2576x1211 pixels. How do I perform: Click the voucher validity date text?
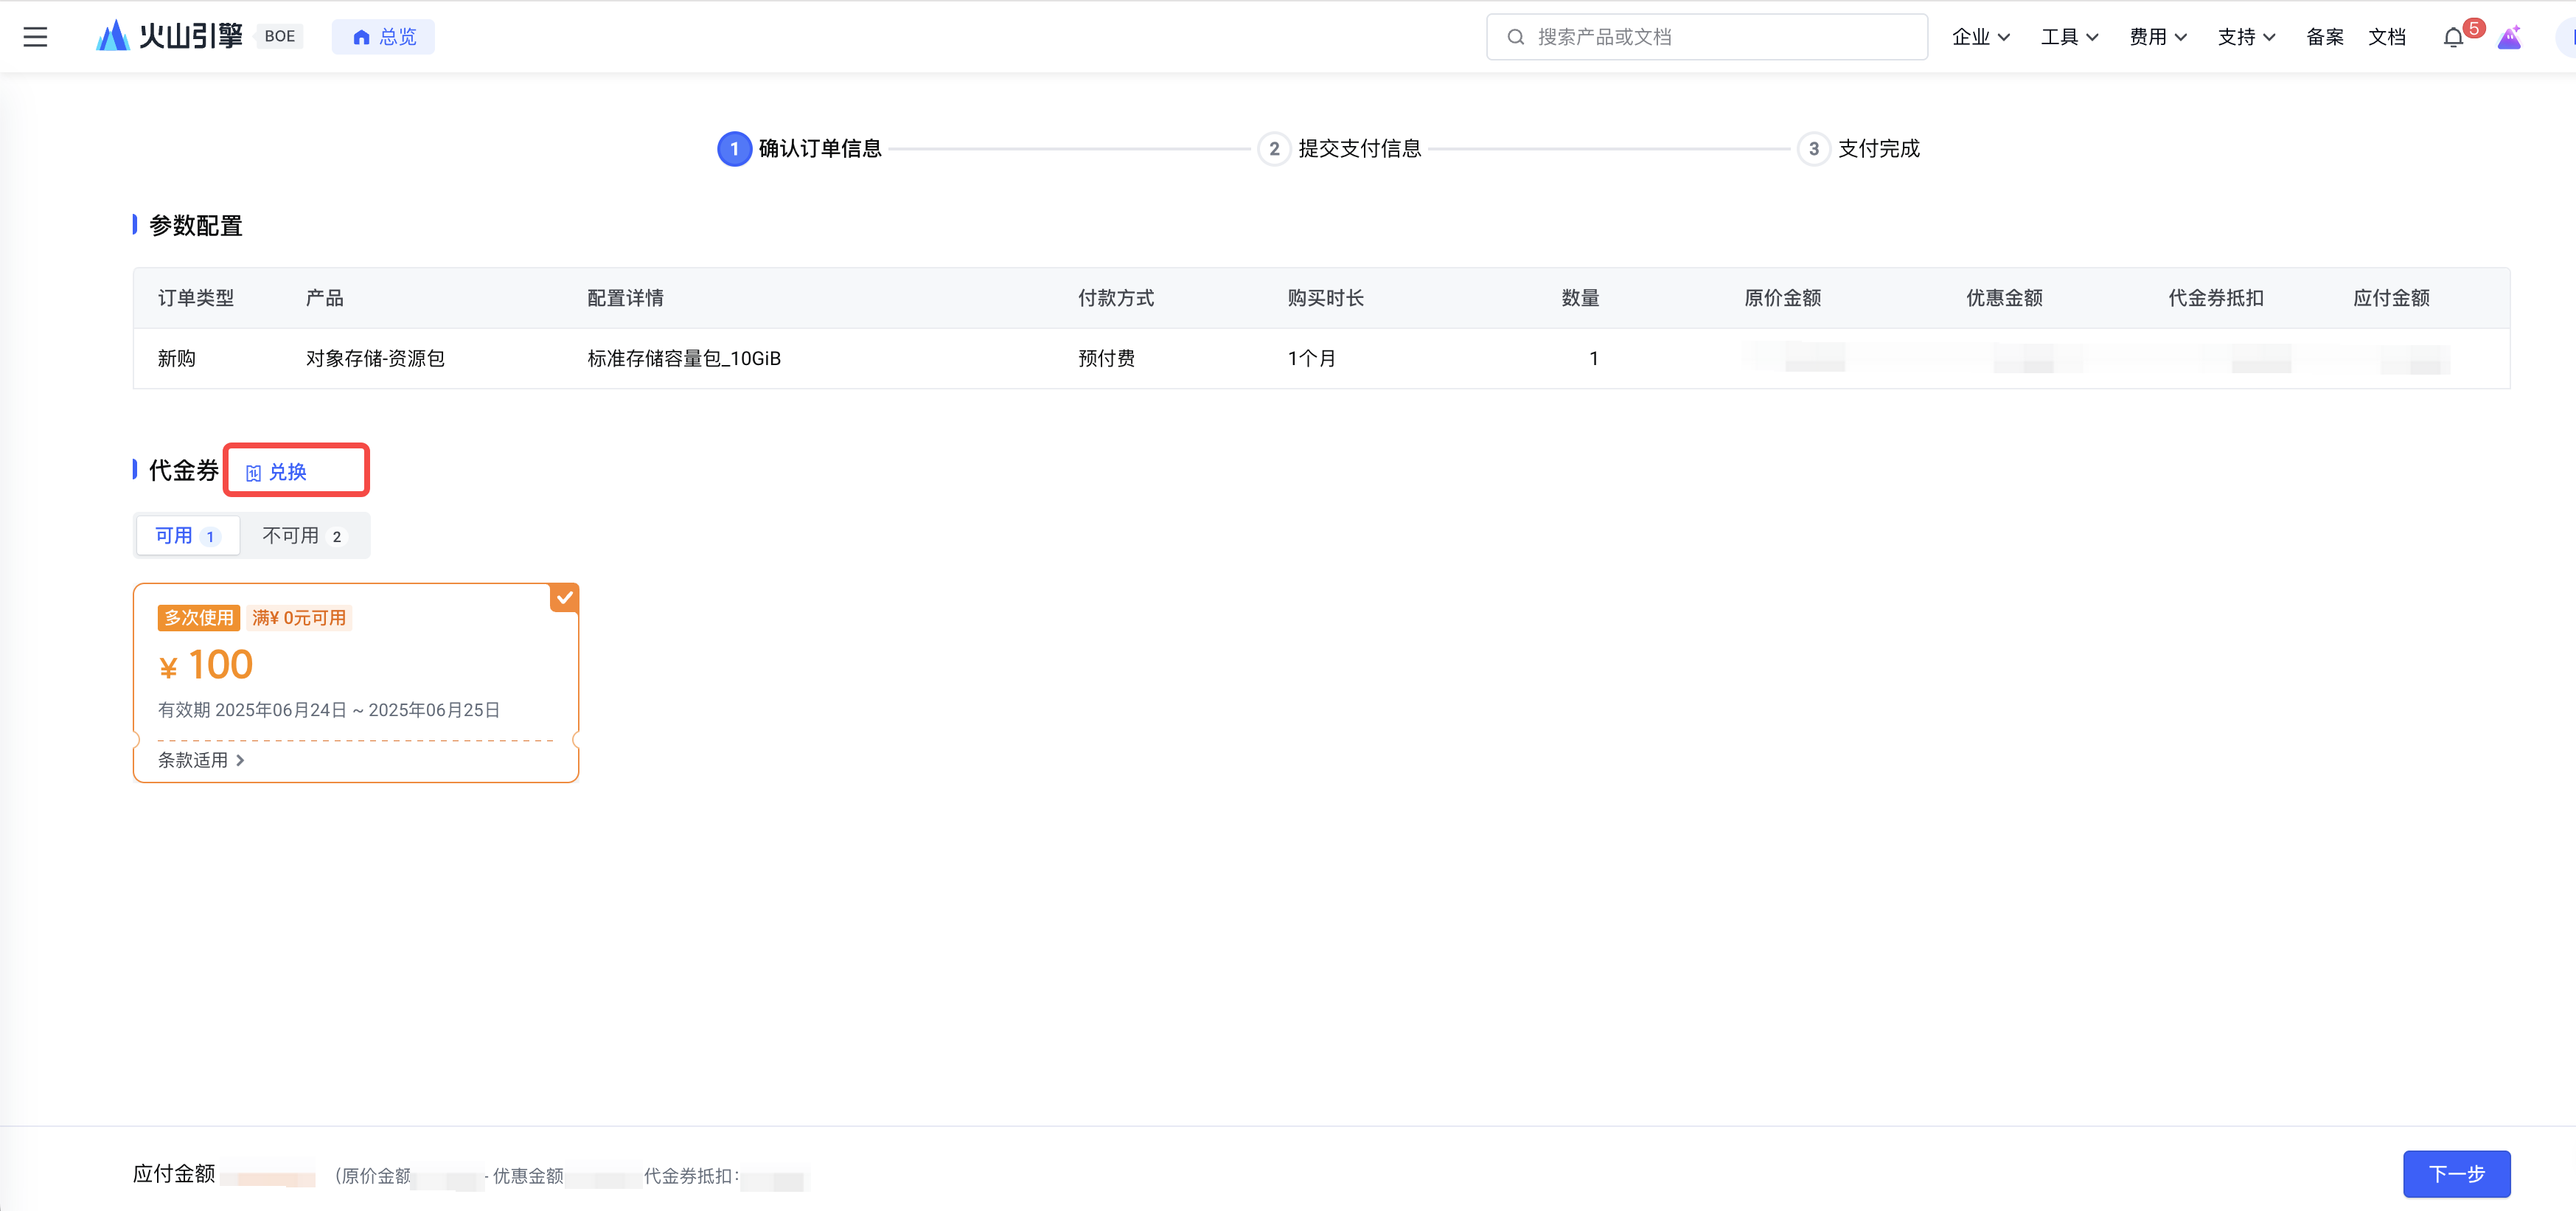point(329,710)
